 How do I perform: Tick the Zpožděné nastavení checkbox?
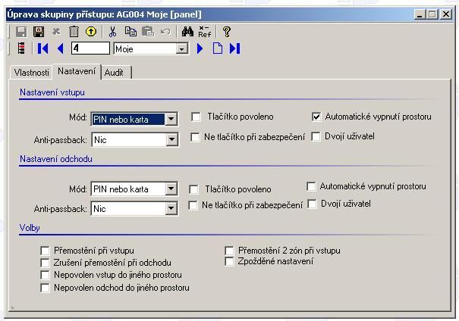[x=230, y=262]
